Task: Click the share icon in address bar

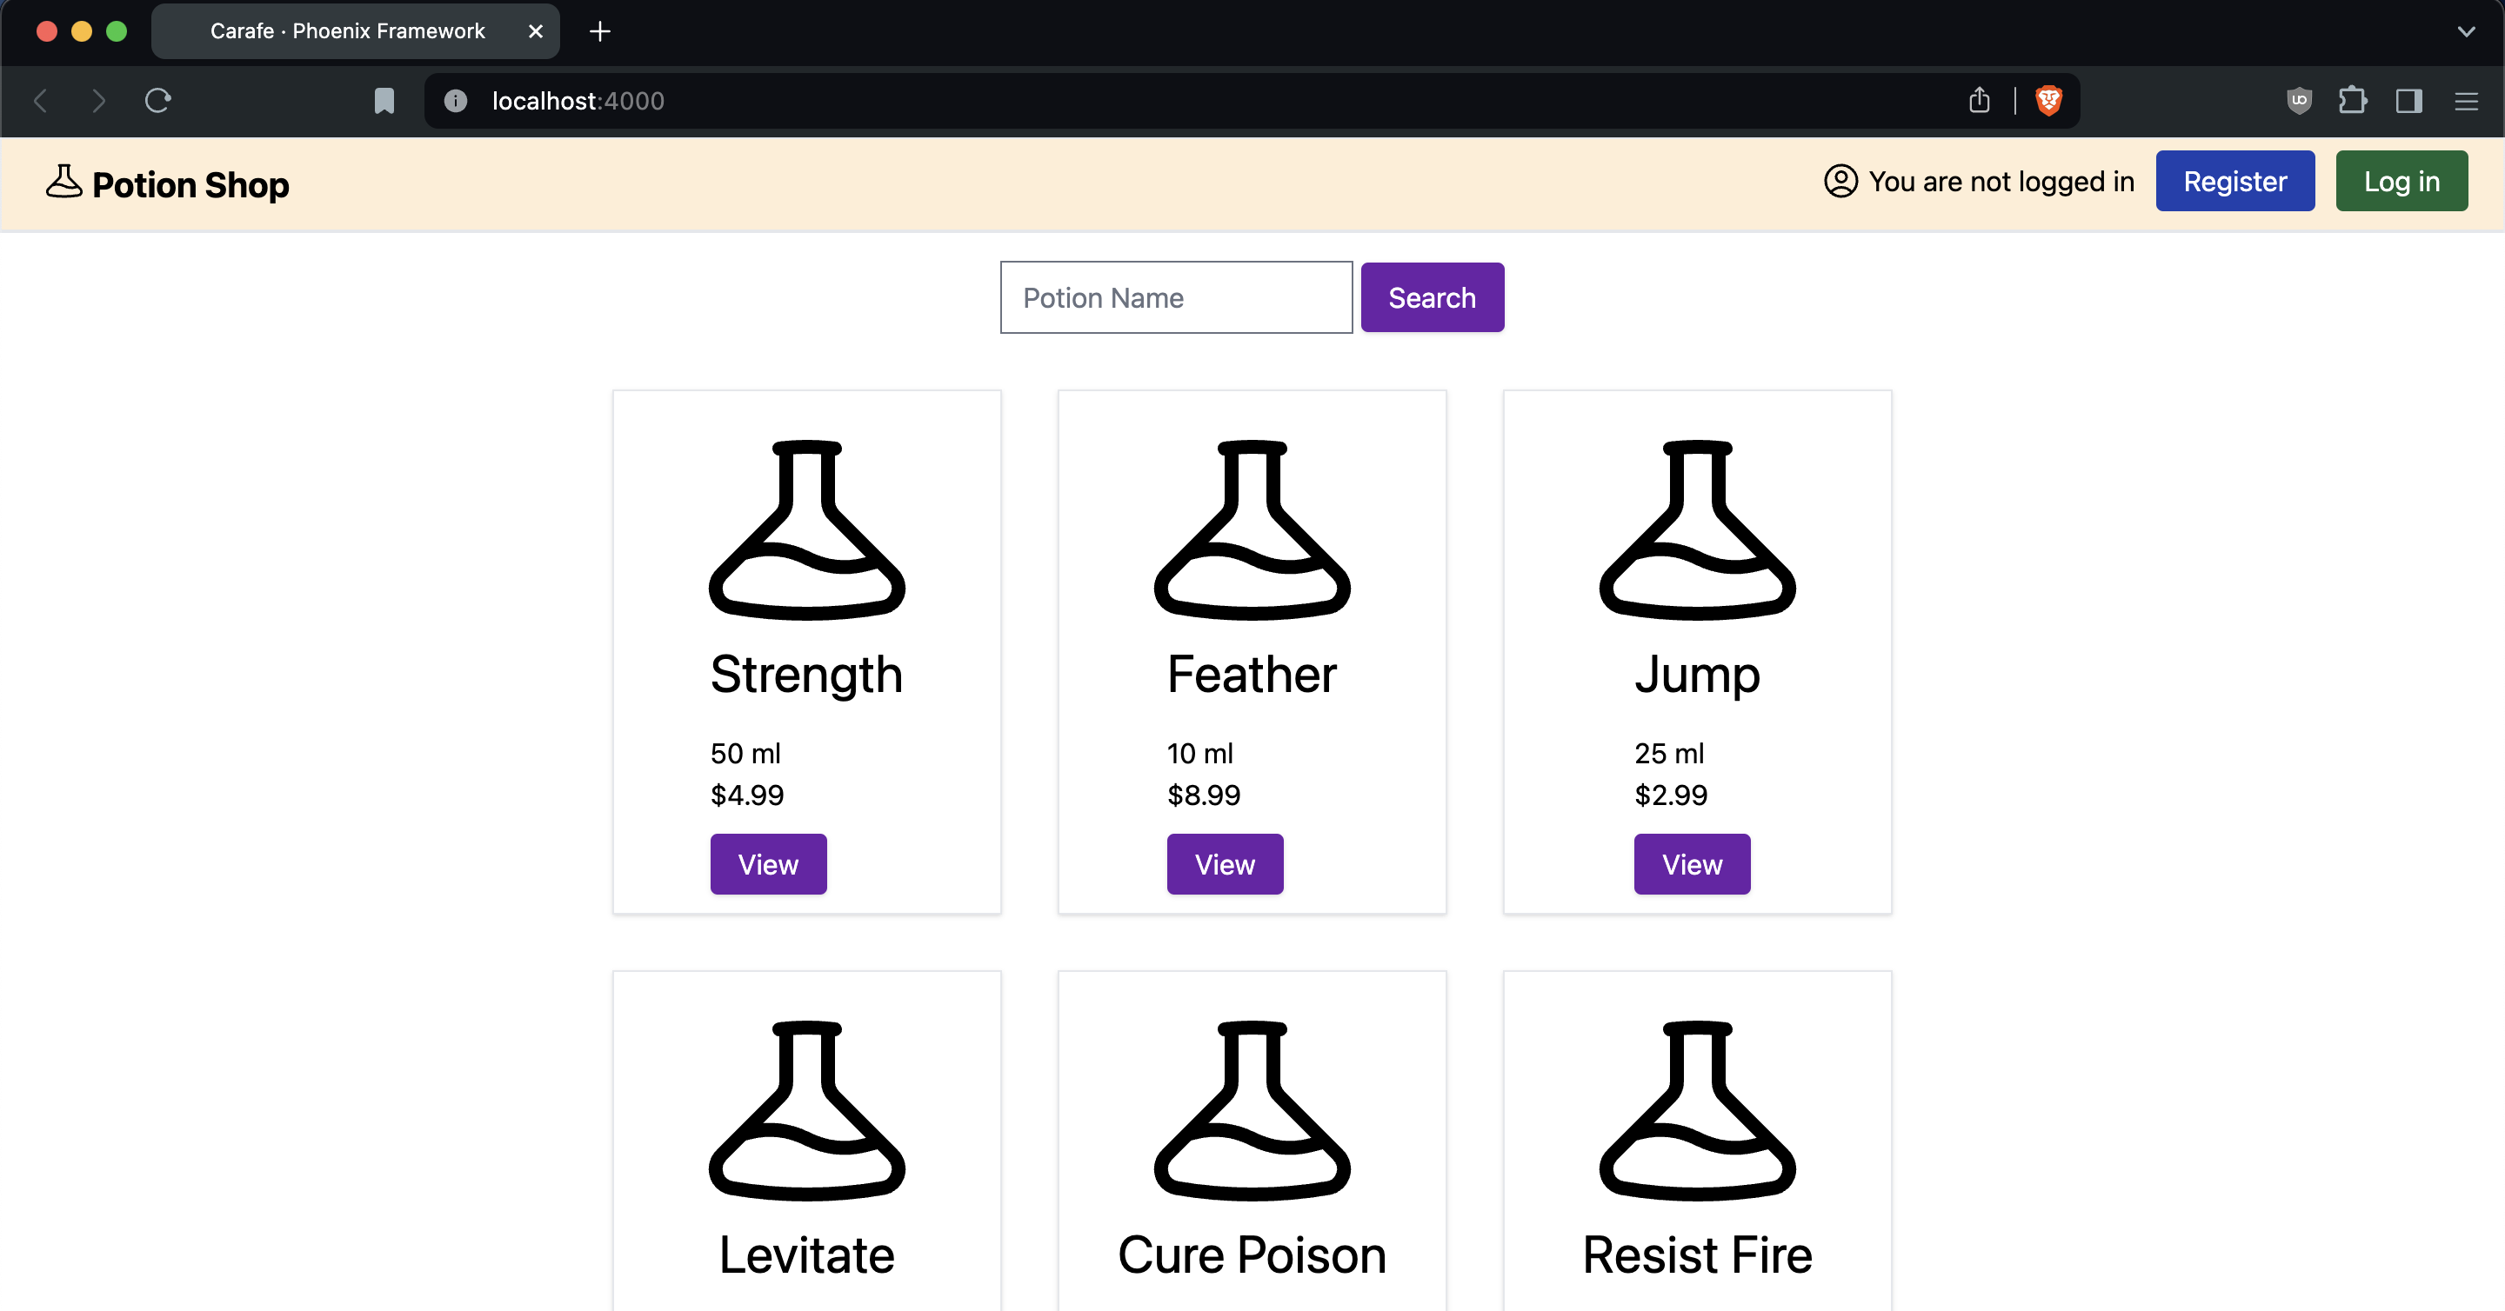Action: (x=1979, y=100)
